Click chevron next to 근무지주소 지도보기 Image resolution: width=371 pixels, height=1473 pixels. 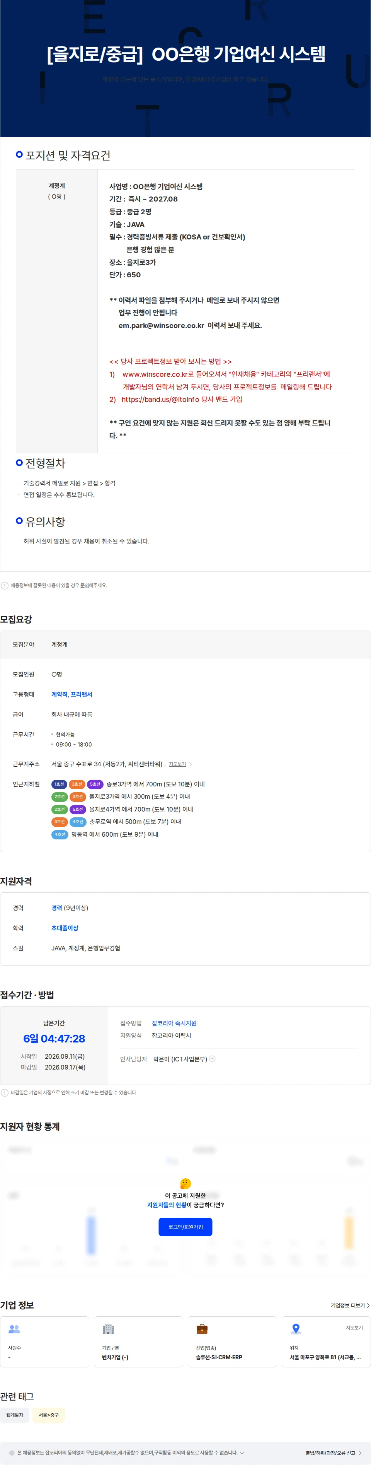[x=191, y=764]
